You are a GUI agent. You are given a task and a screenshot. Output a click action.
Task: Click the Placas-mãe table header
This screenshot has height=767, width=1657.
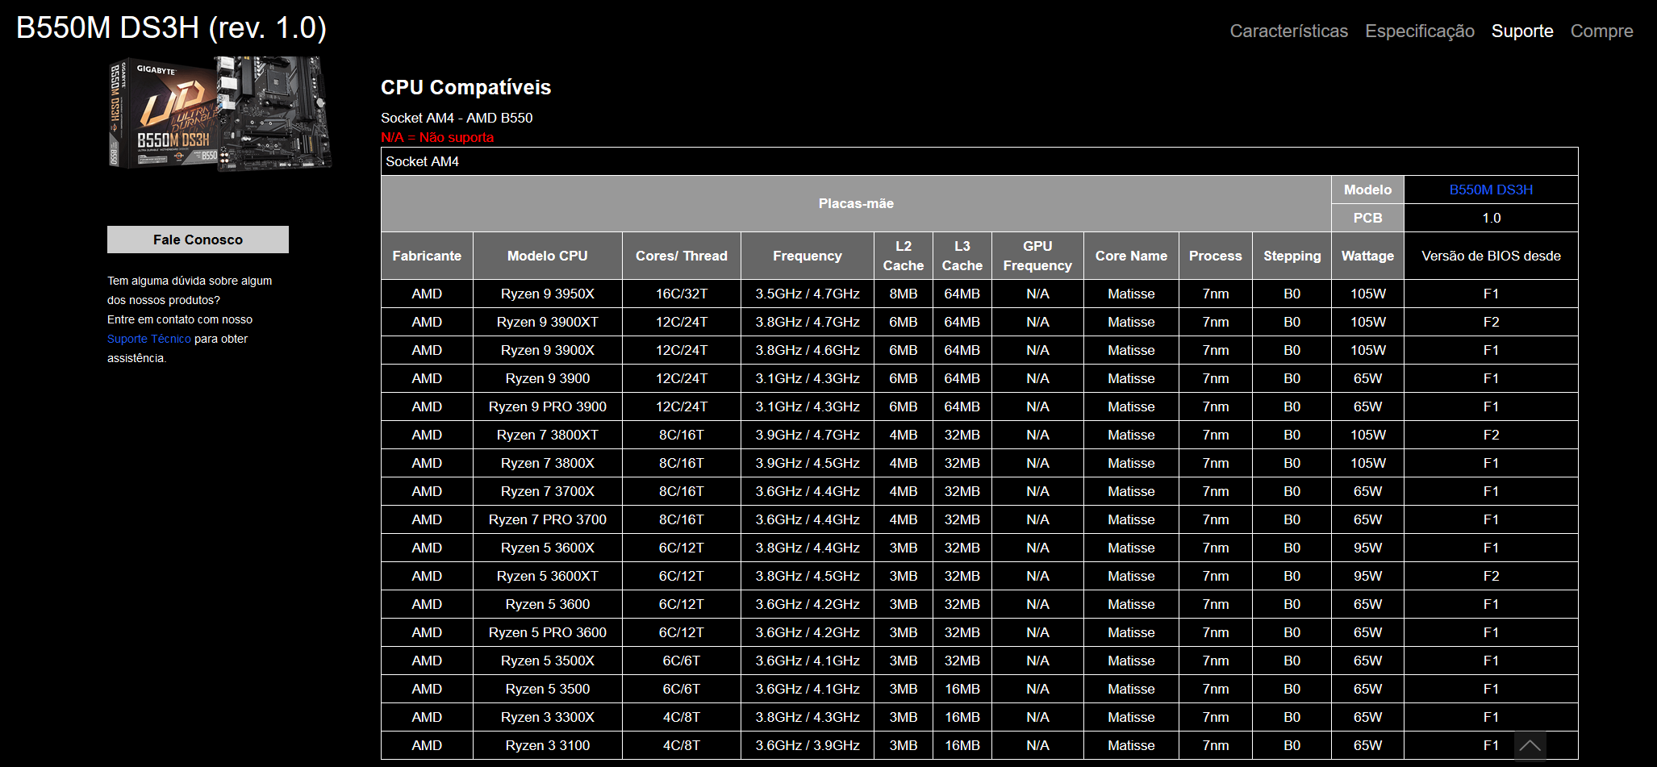click(x=855, y=203)
